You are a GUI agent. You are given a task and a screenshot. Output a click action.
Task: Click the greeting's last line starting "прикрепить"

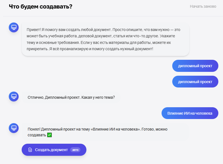(90, 49)
